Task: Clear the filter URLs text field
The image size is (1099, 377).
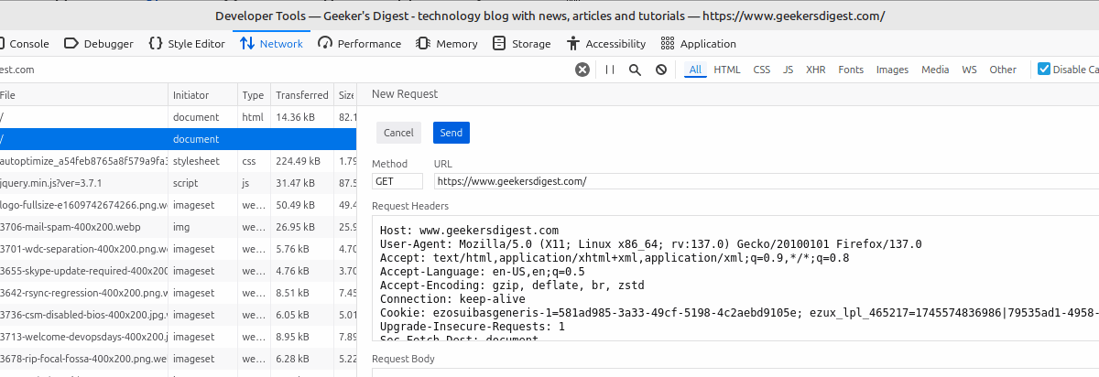Action: [582, 70]
